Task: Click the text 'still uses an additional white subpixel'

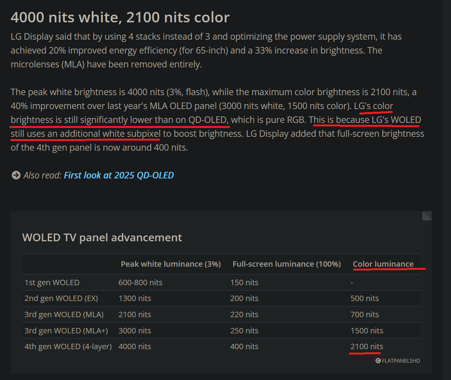Action: tap(86, 134)
